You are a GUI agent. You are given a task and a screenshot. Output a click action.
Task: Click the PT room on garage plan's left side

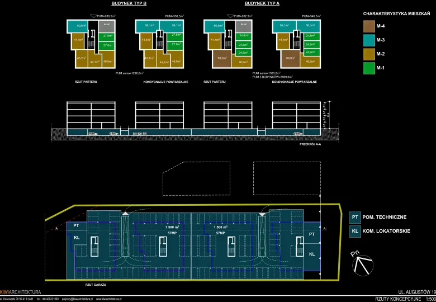point(77,226)
